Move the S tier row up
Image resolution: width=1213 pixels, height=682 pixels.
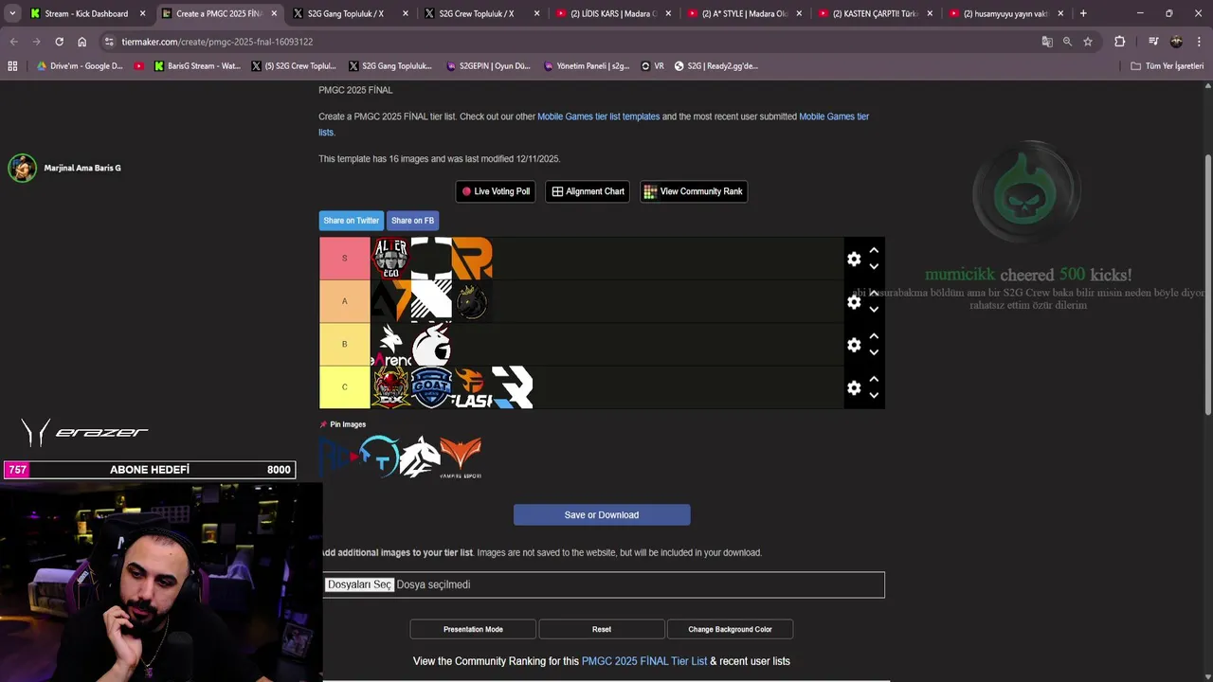pos(874,250)
